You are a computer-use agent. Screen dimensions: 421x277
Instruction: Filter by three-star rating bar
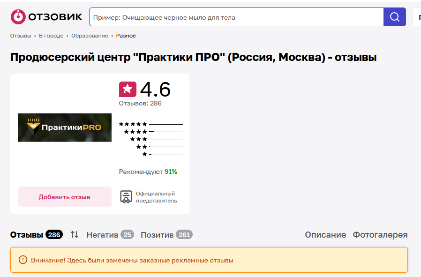[156, 139]
